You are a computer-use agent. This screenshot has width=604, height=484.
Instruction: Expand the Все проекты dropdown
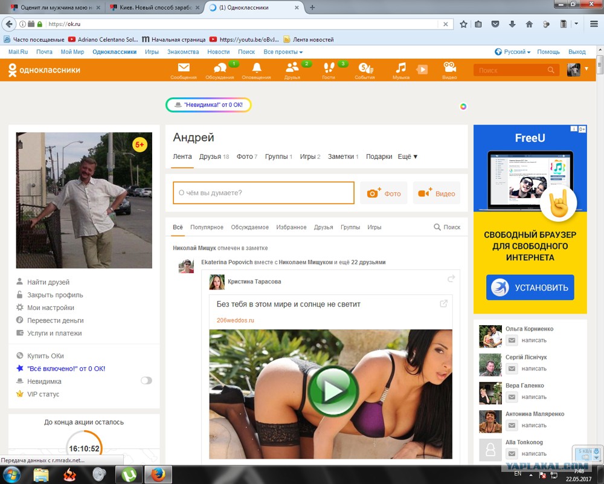(283, 51)
